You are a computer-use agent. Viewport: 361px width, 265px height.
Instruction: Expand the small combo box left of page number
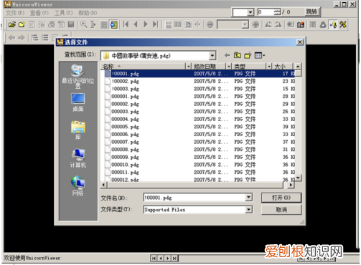tap(250, 12)
